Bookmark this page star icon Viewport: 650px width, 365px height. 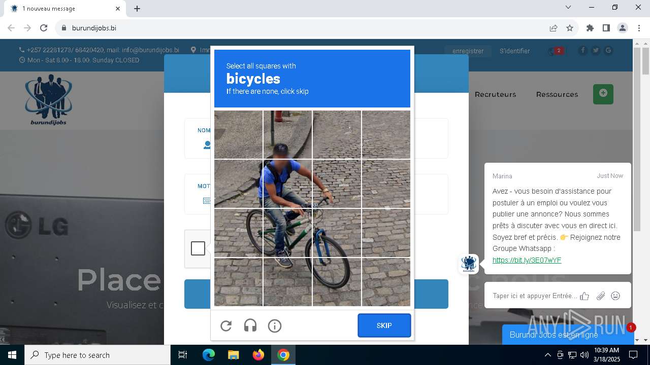pos(570,28)
